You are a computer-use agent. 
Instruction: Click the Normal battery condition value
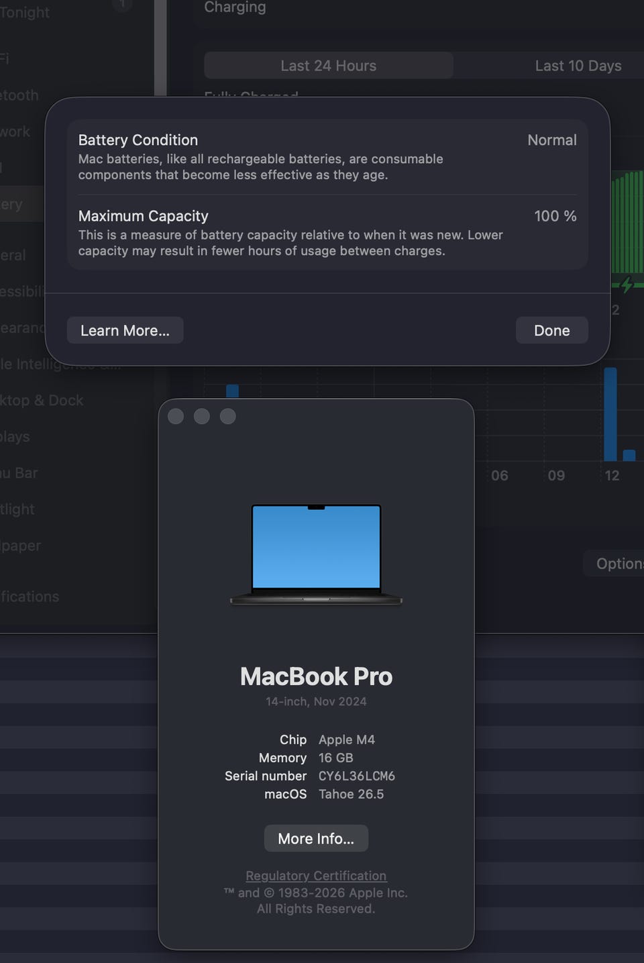click(552, 140)
